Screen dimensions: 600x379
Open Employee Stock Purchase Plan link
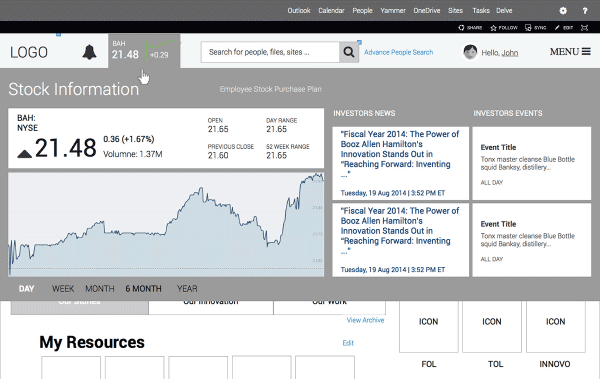tap(270, 89)
